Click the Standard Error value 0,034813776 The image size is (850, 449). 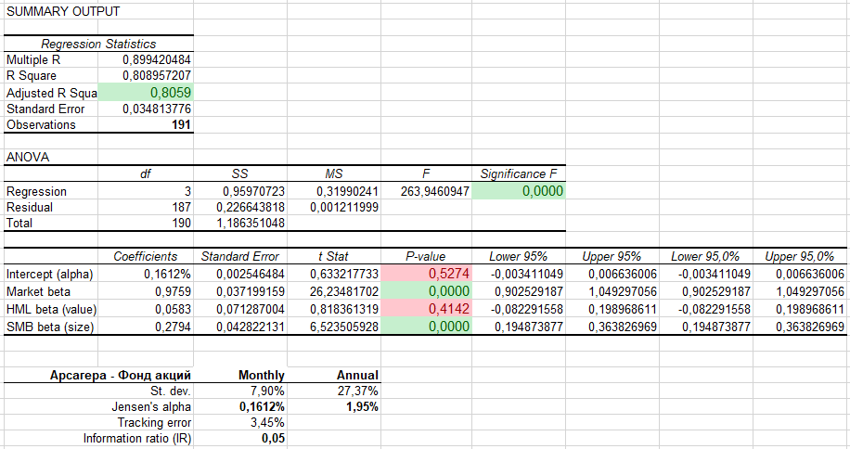click(x=157, y=109)
